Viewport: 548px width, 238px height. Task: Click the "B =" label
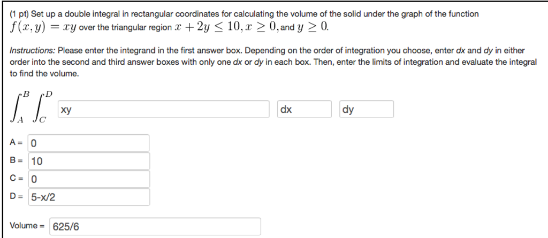(x=16, y=161)
